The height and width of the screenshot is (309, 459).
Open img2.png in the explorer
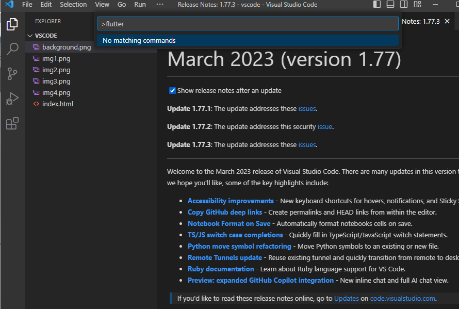56,70
